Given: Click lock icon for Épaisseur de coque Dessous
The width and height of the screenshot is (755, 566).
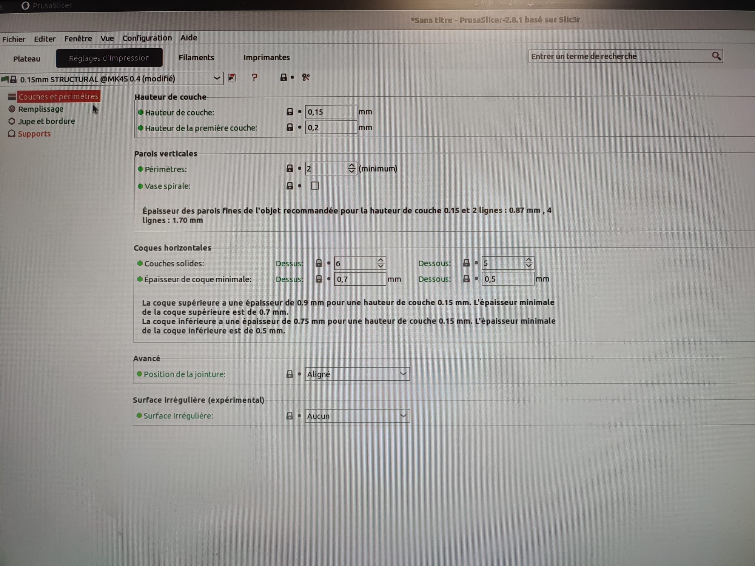Looking at the screenshot, I should pos(467,278).
